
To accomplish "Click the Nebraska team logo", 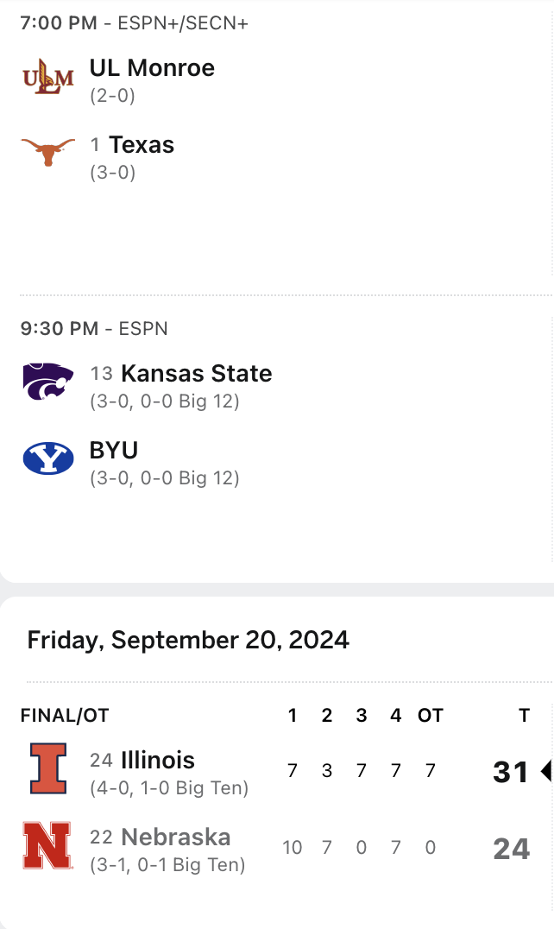I will pos(48,845).
